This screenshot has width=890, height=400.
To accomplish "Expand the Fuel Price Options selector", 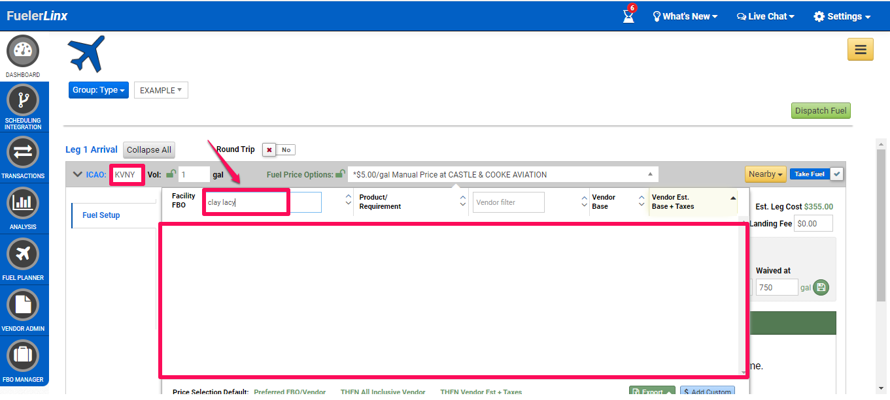I will pos(503,174).
